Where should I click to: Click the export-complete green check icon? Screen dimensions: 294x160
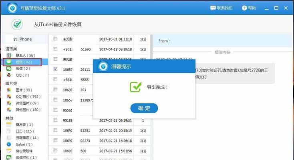[x=135, y=87]
